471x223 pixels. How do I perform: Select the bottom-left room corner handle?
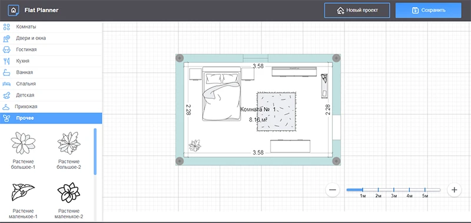pos(180,161)
